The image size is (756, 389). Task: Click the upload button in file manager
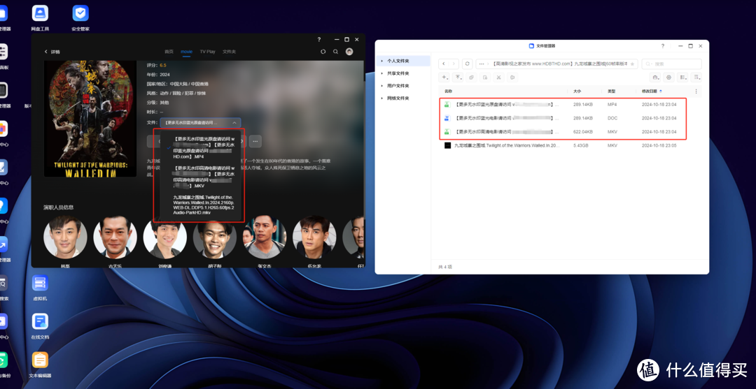(x=458, y=78)
